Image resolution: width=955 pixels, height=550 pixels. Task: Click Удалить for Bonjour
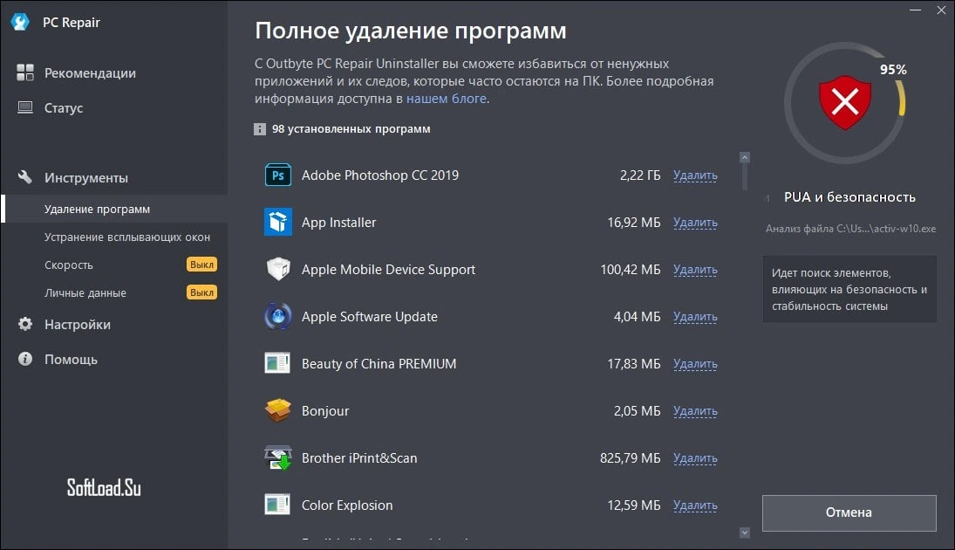pyautogui.click(x=695, y=411)
